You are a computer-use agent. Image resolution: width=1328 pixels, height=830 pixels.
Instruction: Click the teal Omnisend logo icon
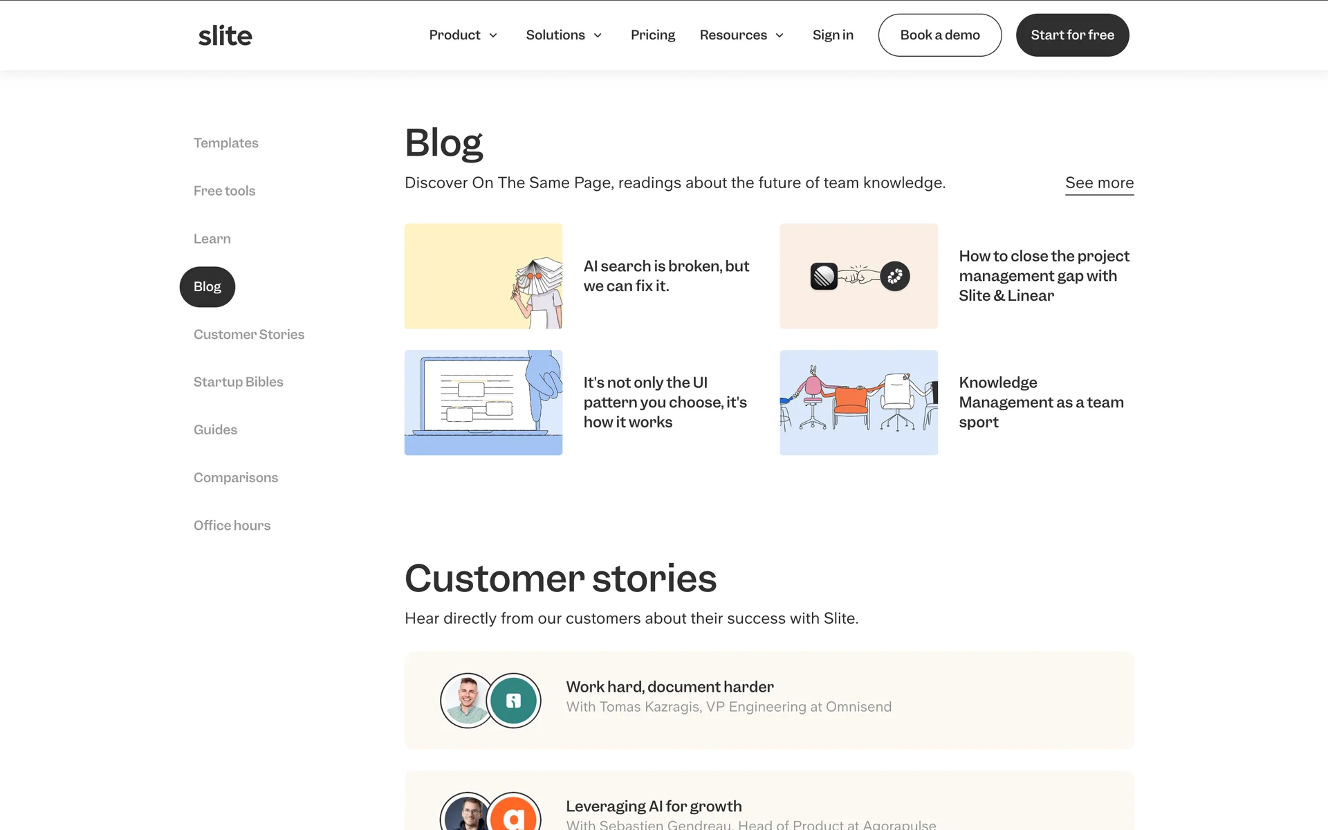tap(514, 700)
